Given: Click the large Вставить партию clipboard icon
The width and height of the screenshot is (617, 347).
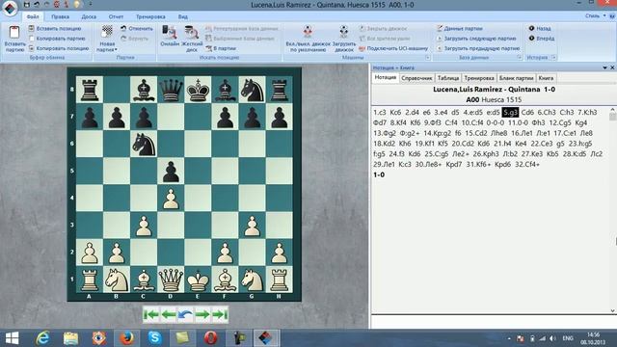Looking at the screenshot, I should [14, 32].
